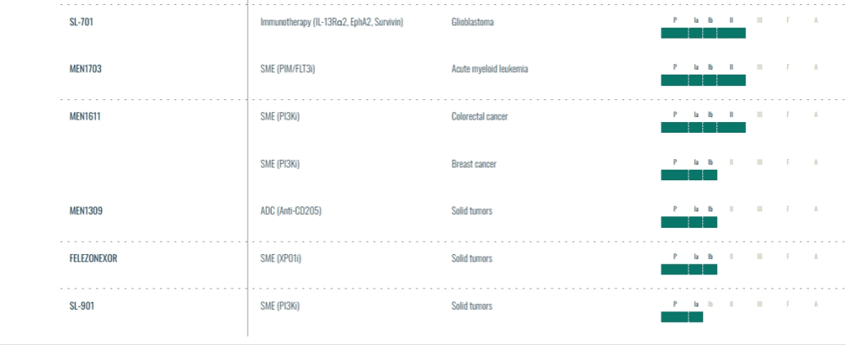The image size is (846, 345).
Task: Click MEN1703 green phase progress bar
Action: click(x=703, y=80)
